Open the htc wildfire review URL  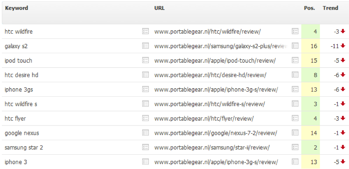point(208,32)
